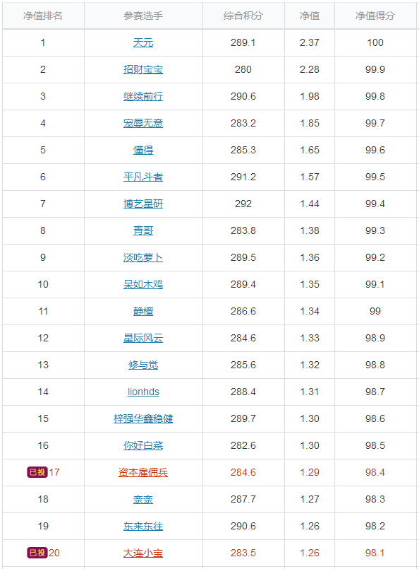Select 淡吃萝卜 player link
This screenshot has width=419, height=569.
[143, 257]
